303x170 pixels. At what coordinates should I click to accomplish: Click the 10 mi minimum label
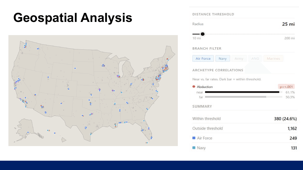[197, 38]
